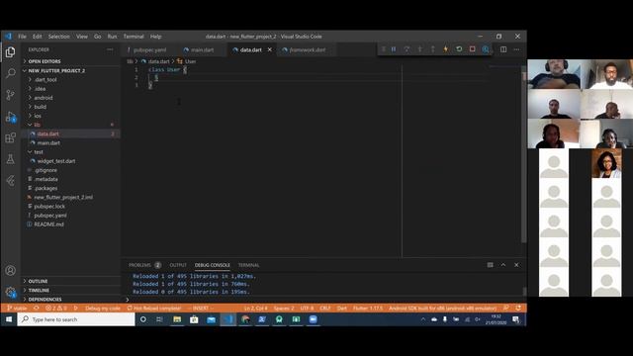633x356 pixels.
Task: Open the Edit menu
Action: coord(38,37)
